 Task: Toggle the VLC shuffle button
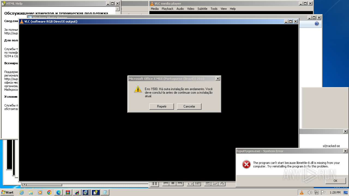click(x=222, y=184)
